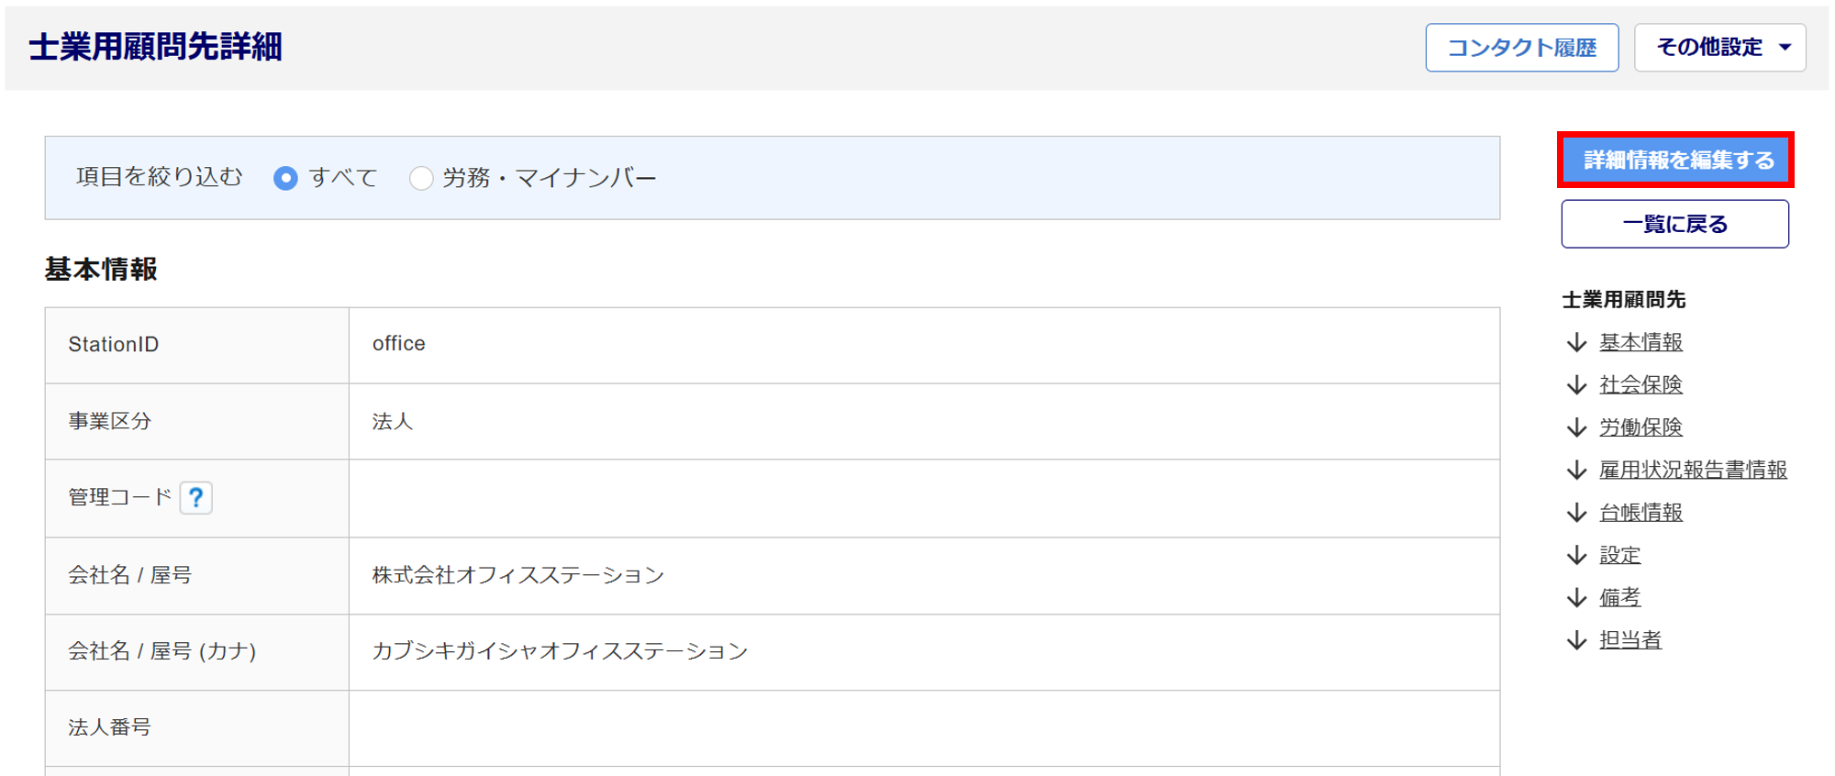Open the その他設定 dropdown
1835x776 pixels.
click(x=1719, y=48)
